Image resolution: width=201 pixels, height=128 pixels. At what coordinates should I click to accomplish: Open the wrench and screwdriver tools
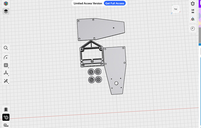pyautogui.click(x=6, y=81)
